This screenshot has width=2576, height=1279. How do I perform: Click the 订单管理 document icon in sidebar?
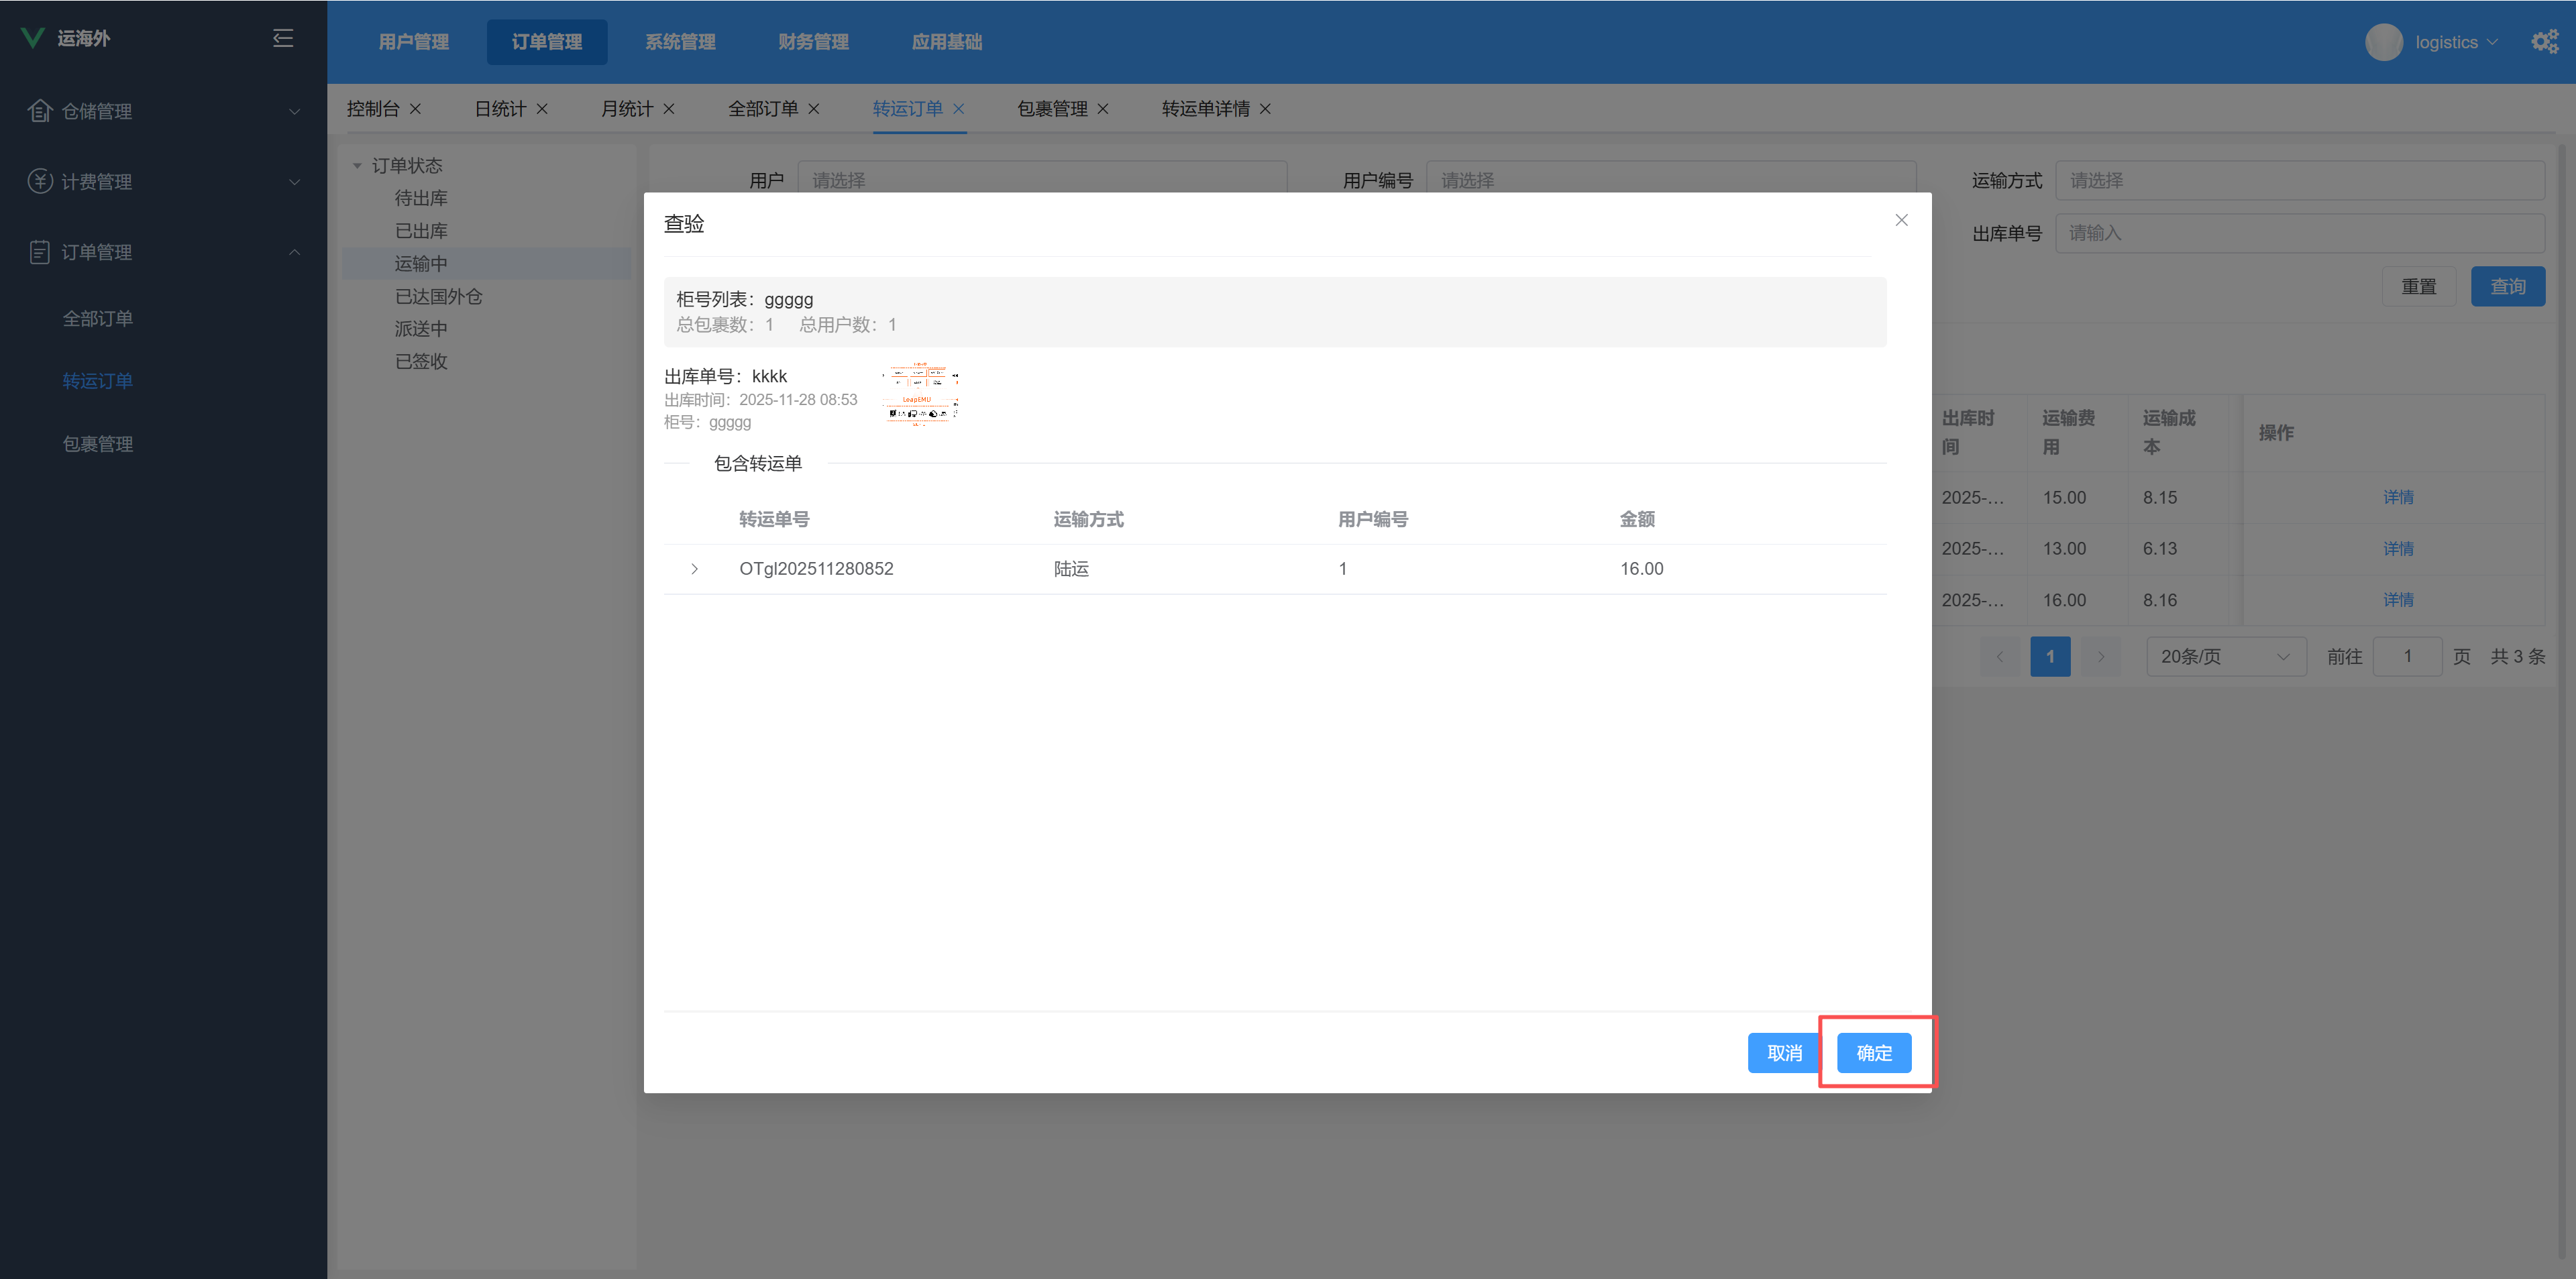(40, 252)
